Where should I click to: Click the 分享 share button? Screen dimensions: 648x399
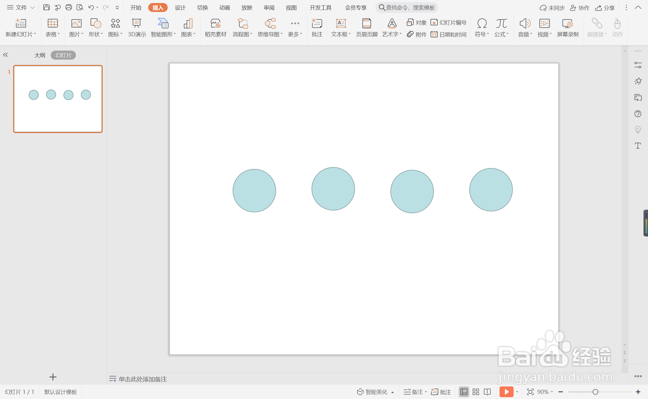coord(605,8)
